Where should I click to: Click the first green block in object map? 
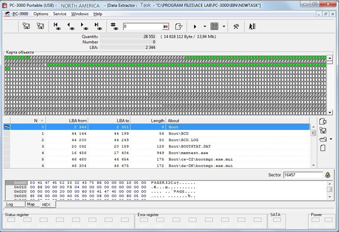point(6,57)
